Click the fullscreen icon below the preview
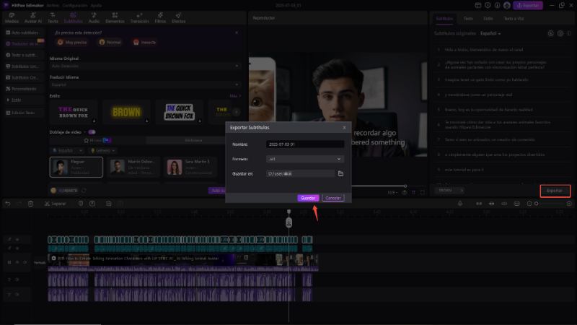The height and width of the screenshot is (325, 577). pyautogui.click(x=422, y=192)
